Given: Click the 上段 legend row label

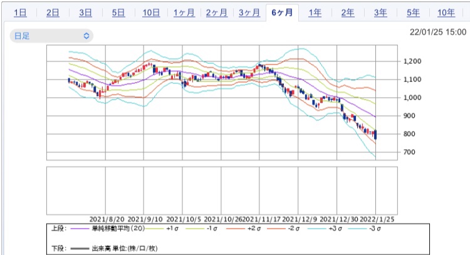Looking at the screenshot, I should tap(59, 229).
